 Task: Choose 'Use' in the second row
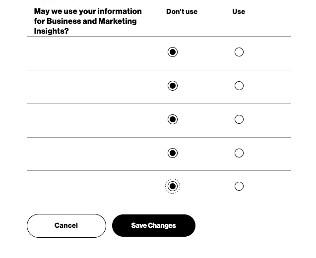(x=239, y=86)
